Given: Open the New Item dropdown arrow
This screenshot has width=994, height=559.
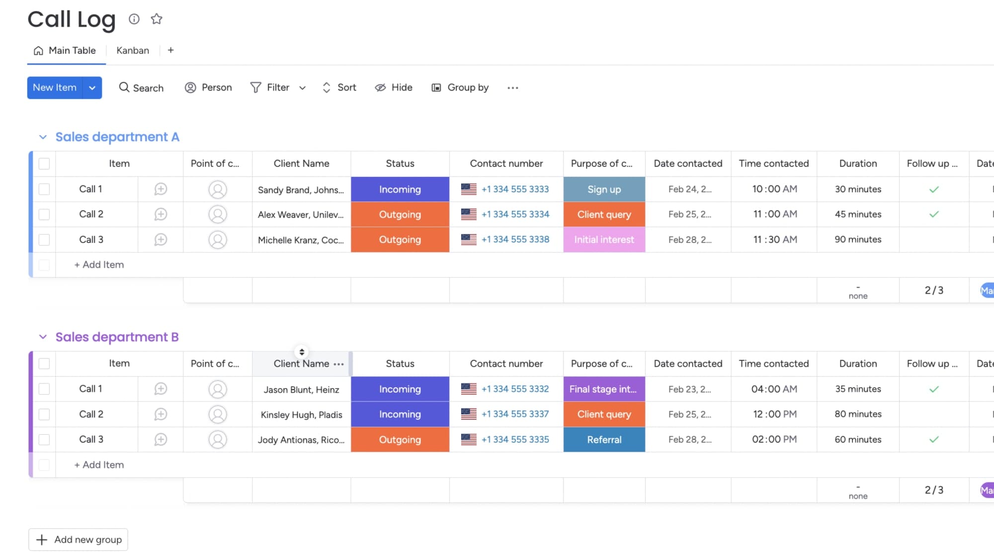Looking at the screenshot, I should point(92,87).
